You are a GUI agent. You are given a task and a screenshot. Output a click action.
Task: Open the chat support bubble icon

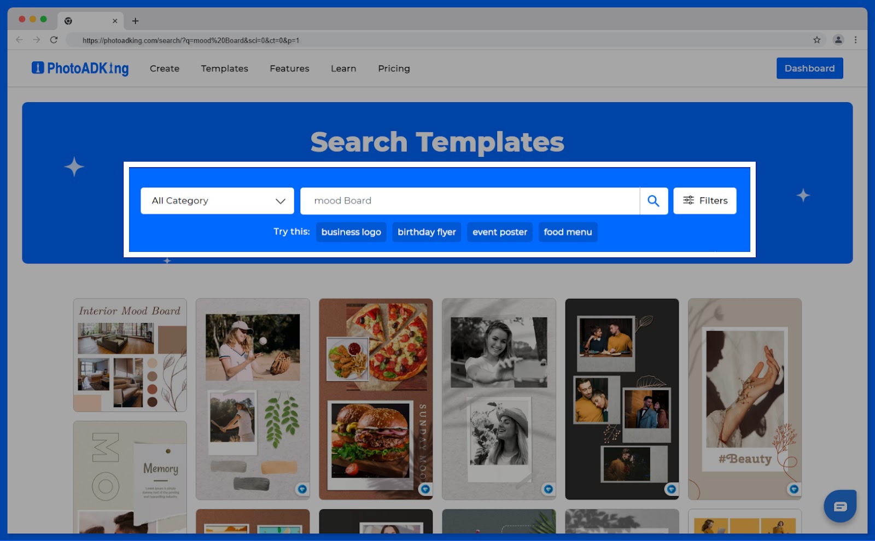tap(840, 506)
